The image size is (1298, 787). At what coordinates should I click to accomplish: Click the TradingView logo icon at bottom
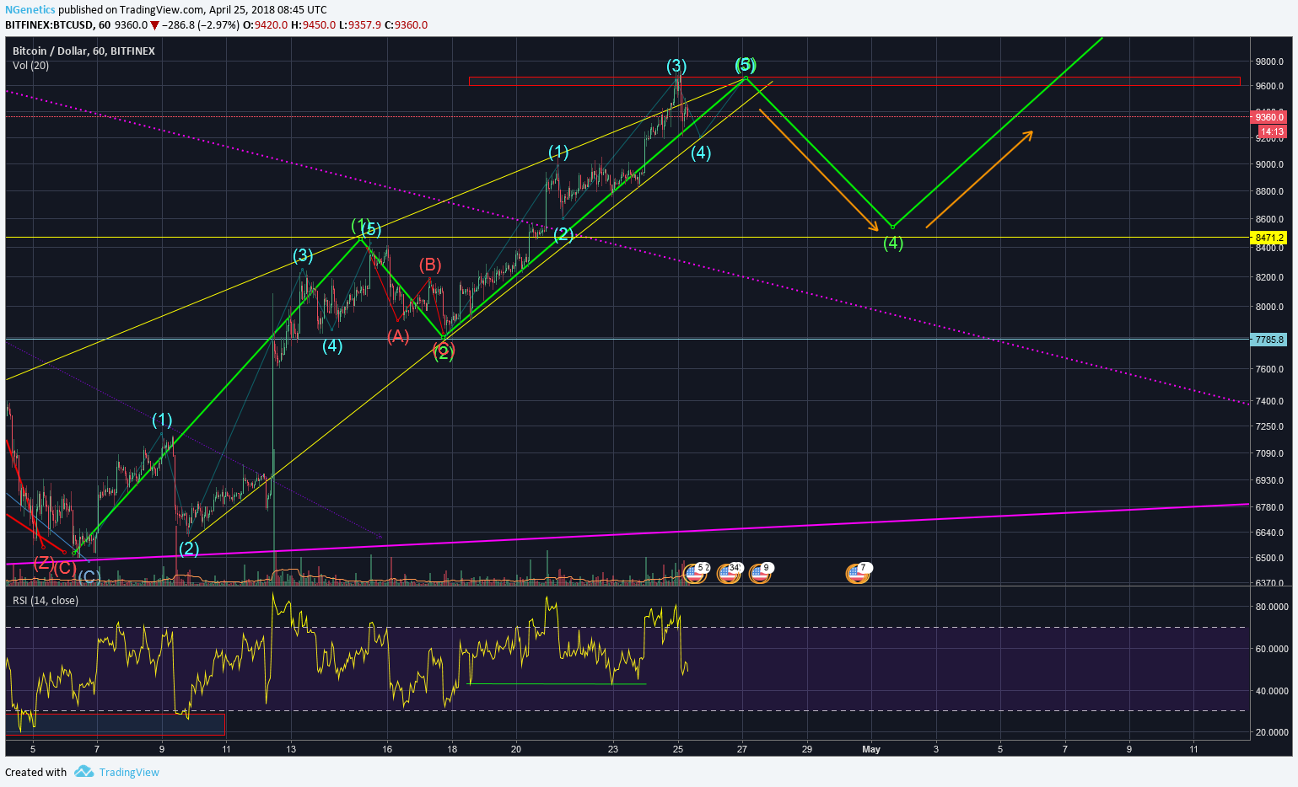pos(83,772)
